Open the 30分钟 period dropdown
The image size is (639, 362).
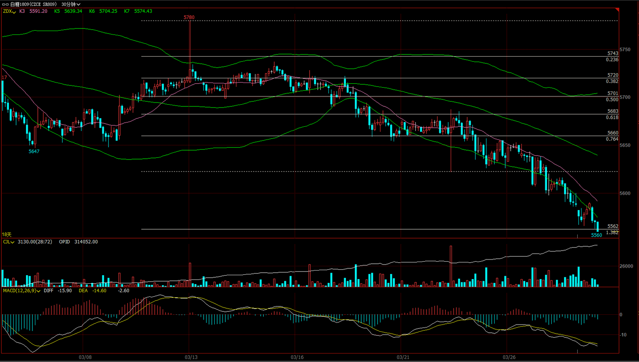(71, 4)
